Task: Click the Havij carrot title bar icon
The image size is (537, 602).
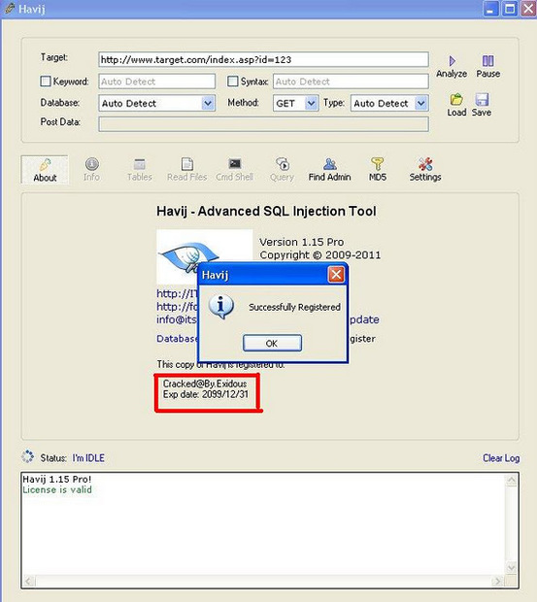Action: point(10,8)
